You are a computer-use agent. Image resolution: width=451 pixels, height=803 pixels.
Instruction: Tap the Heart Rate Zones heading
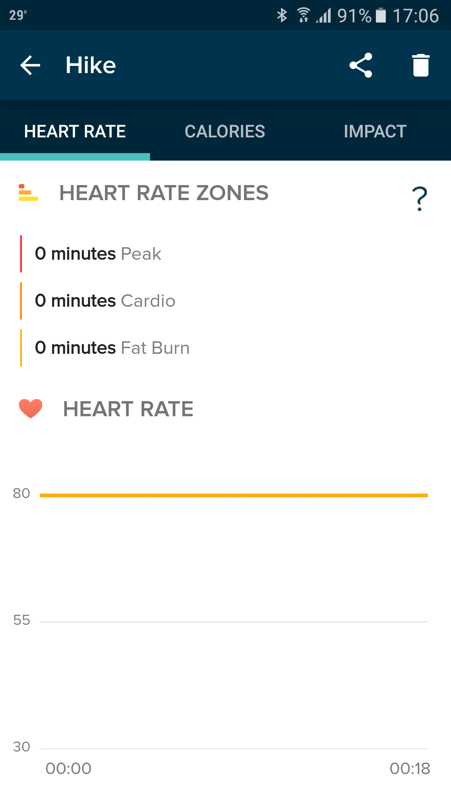pos(164,193)
